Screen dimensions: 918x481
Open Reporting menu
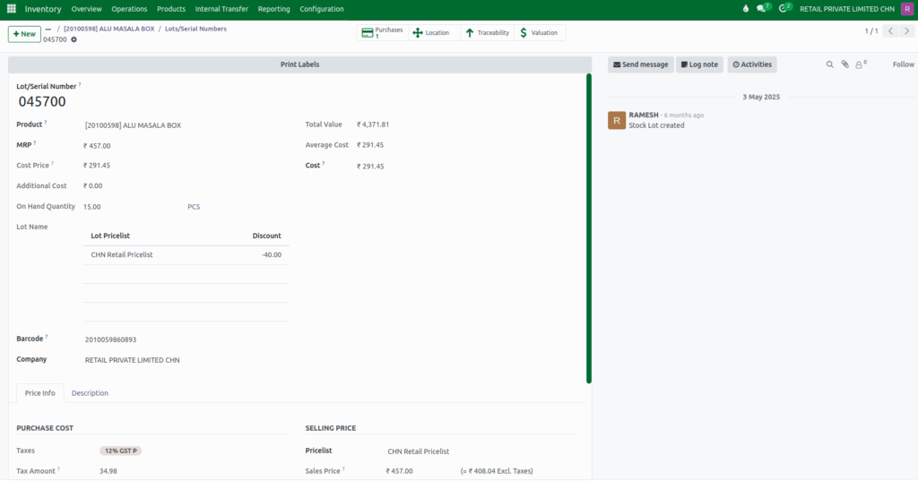click(x=274, y=9)
